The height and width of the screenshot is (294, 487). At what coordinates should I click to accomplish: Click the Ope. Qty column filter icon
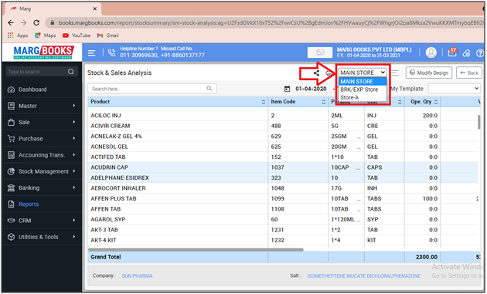pyautogui.click(x=436, y=102)
